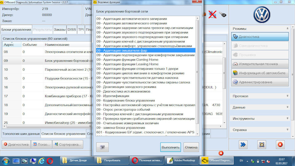Select 'Идентификация' entry in list
This screenshot has width=295, height=166.
click(146, 96)
